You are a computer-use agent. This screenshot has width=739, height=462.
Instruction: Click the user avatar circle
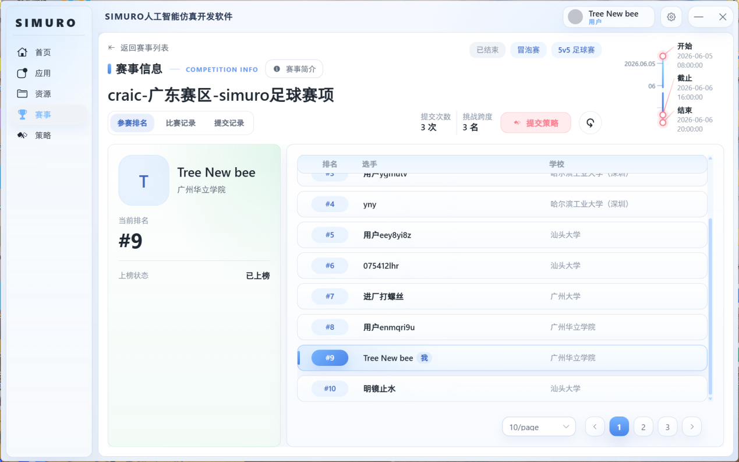click(575, 17)
